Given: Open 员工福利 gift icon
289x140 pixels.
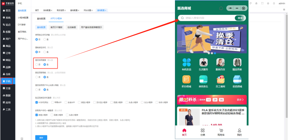Looking at the screenshot, I should click(x=220, y=80).
